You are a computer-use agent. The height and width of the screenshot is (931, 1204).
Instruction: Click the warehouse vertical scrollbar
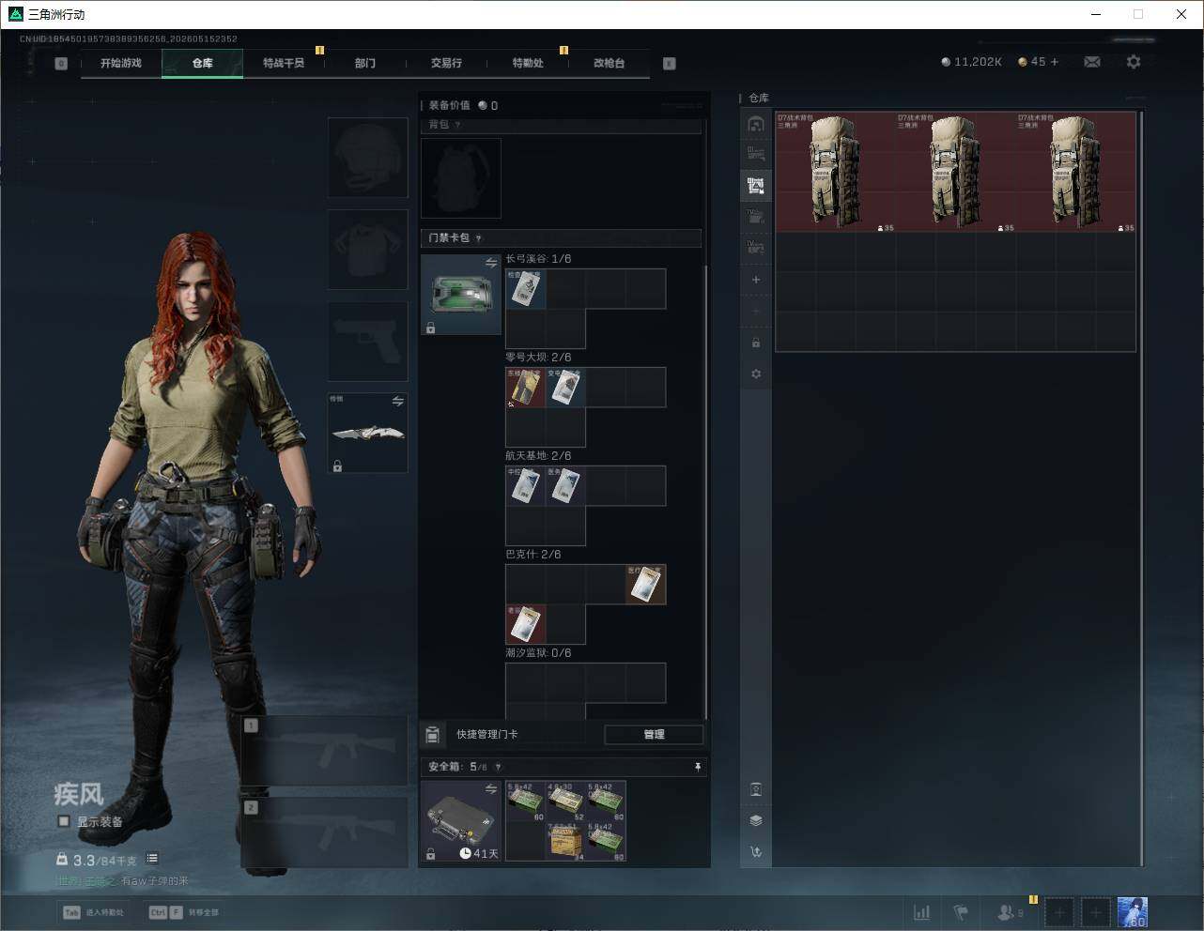pos(1141,488)
